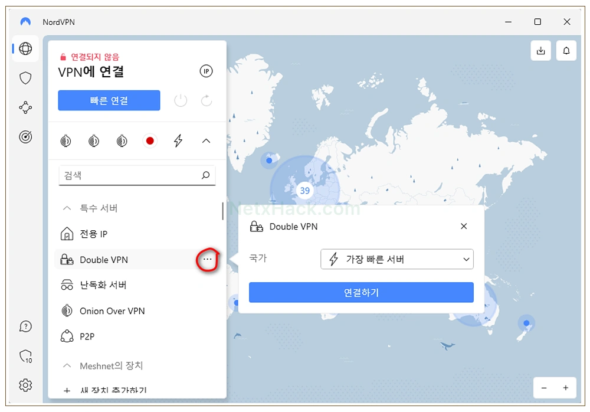This screenshot has width=590, height=412.
Task: Open the Double VPN three-dot options
Action: click(207, 259)
